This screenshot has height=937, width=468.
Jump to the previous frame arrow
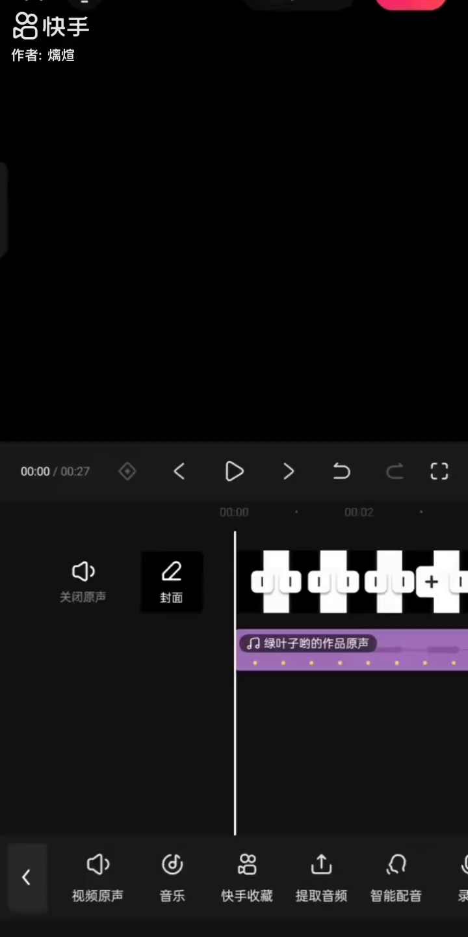pos(179,471)
